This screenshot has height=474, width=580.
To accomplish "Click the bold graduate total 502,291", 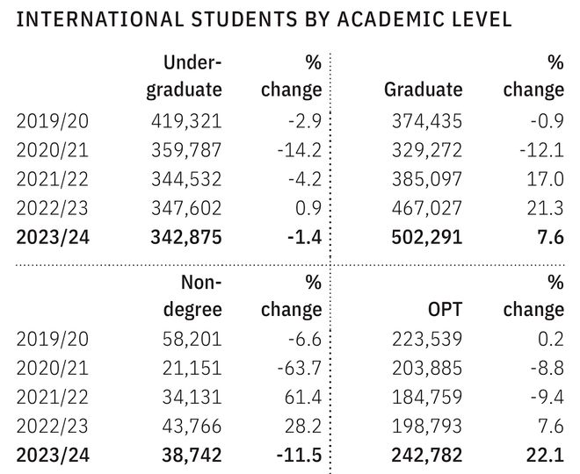I will tap(423, 237).
